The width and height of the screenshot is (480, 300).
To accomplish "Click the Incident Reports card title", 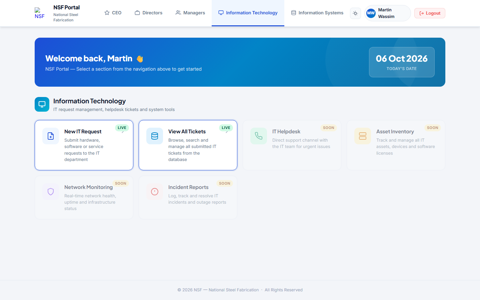I will 188,187.
